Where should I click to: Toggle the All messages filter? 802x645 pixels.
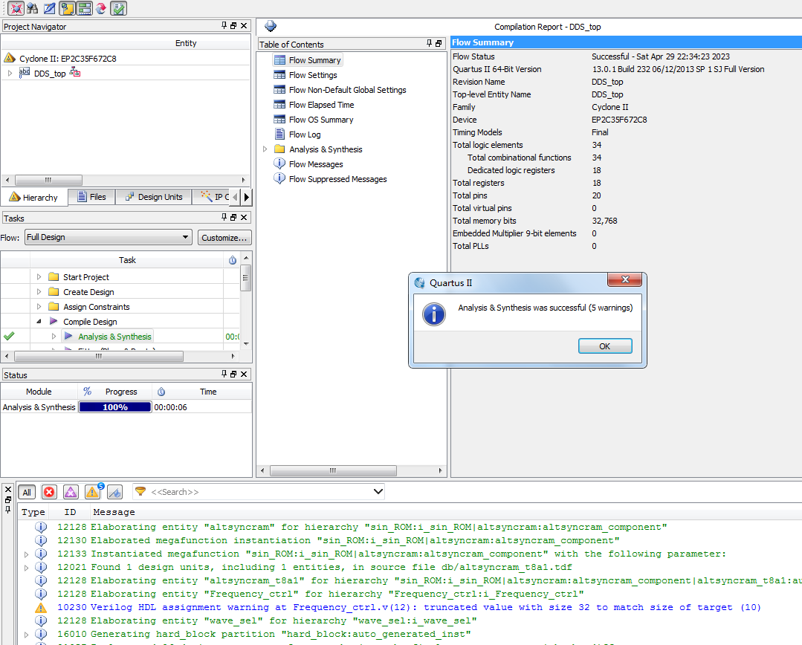point(27,492)
